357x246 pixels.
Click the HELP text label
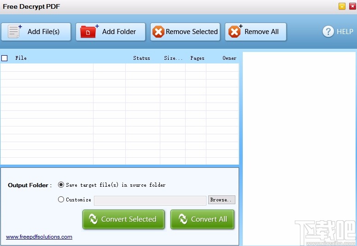345,32
